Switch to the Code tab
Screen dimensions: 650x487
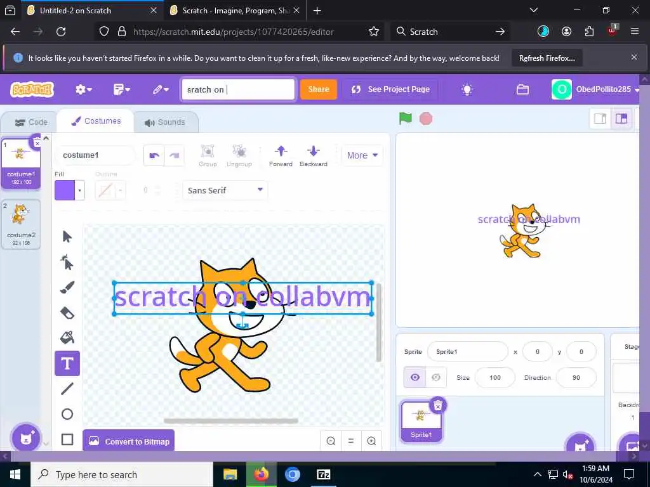pyautogui.click(x=32, y=122)
